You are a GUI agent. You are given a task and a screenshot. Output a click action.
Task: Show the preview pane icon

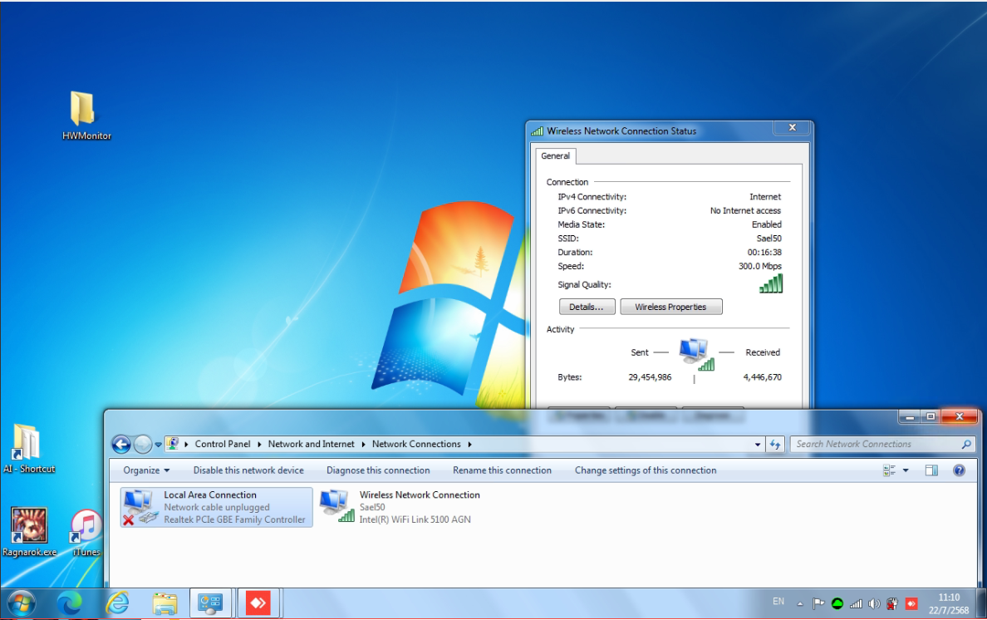pyautogui.click(x=931, y=470)
